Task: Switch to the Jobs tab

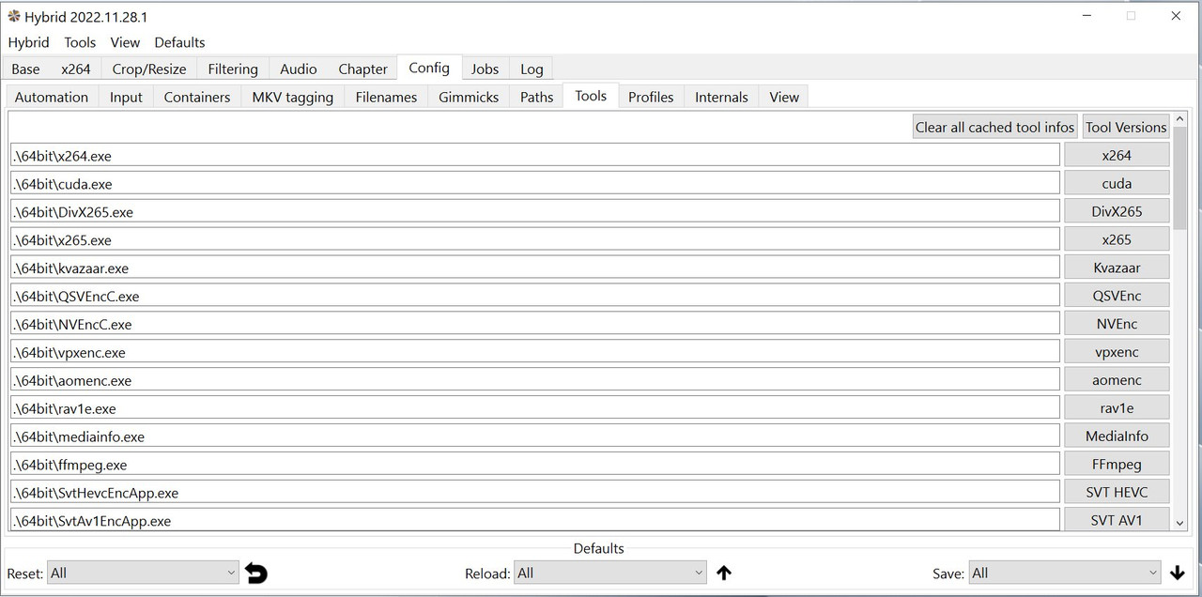Action: (x=485, y=69)
